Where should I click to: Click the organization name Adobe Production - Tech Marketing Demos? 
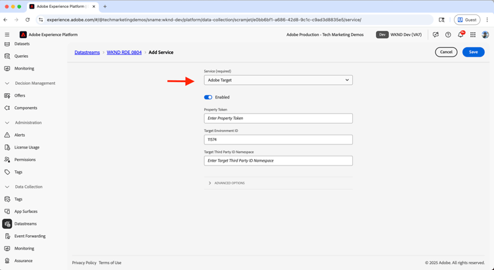(325, 35)
